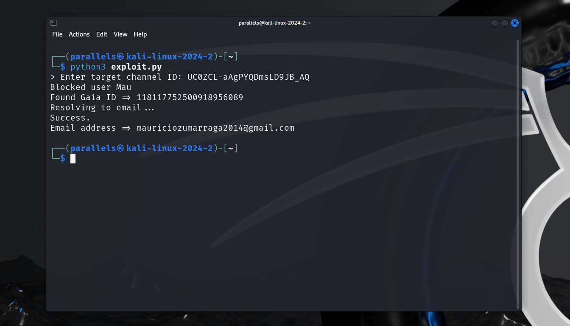The width and height of the screenshot is (570, 326).
Task: Click the window title parallels@kali-linux-2024-2
Action: 274,23
